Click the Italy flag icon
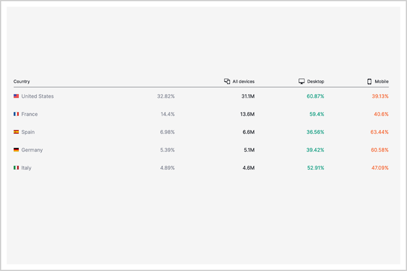Image resolution: width=407 pixels, height=271 pixels. coord(17,168)
